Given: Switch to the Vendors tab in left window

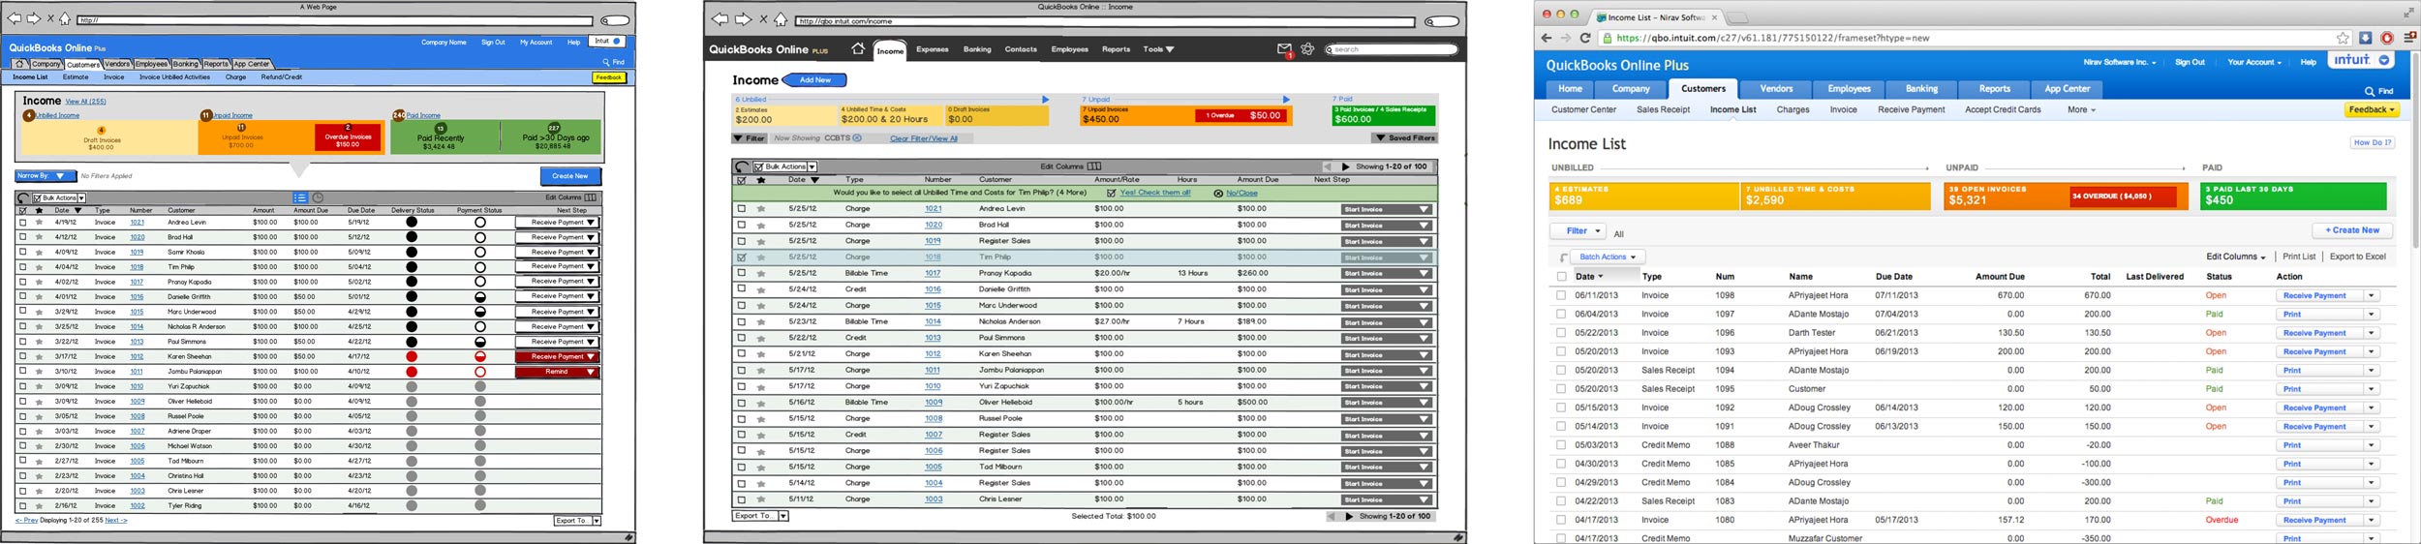Looking at the screenshot, I should point(117,64).
